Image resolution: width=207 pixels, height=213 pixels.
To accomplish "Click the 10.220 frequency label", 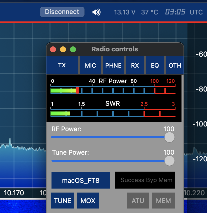I will point(194,193).
